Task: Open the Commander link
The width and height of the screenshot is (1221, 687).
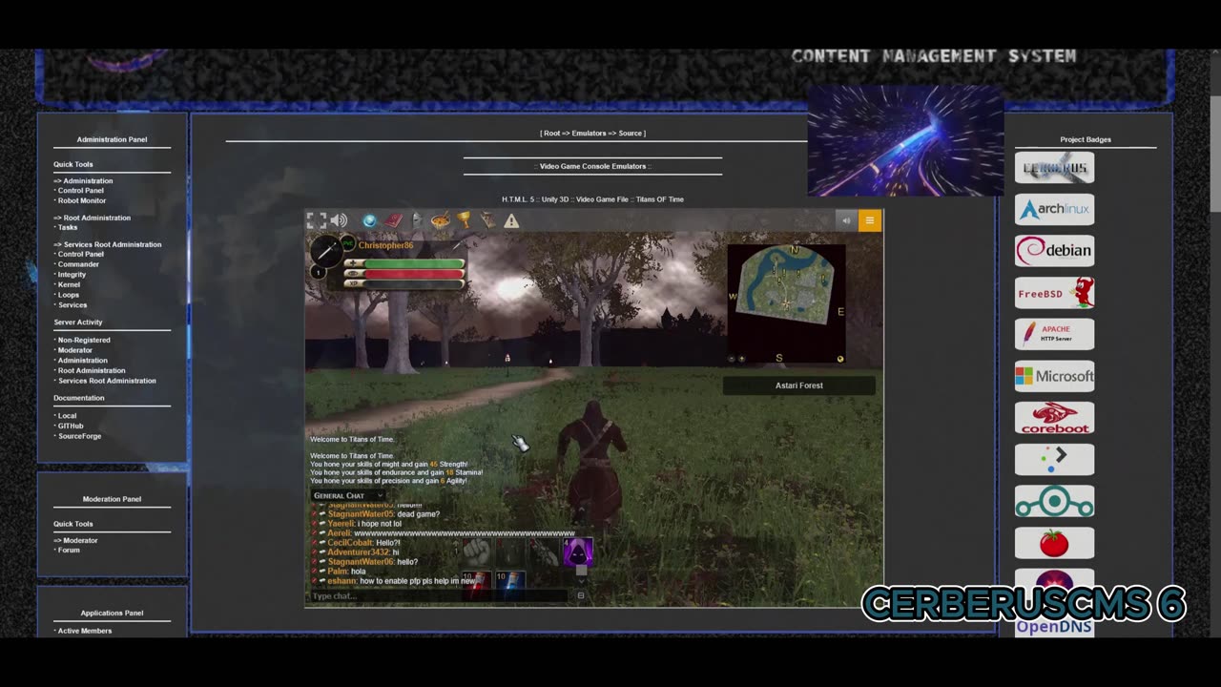Action: [x=77, y=264]
